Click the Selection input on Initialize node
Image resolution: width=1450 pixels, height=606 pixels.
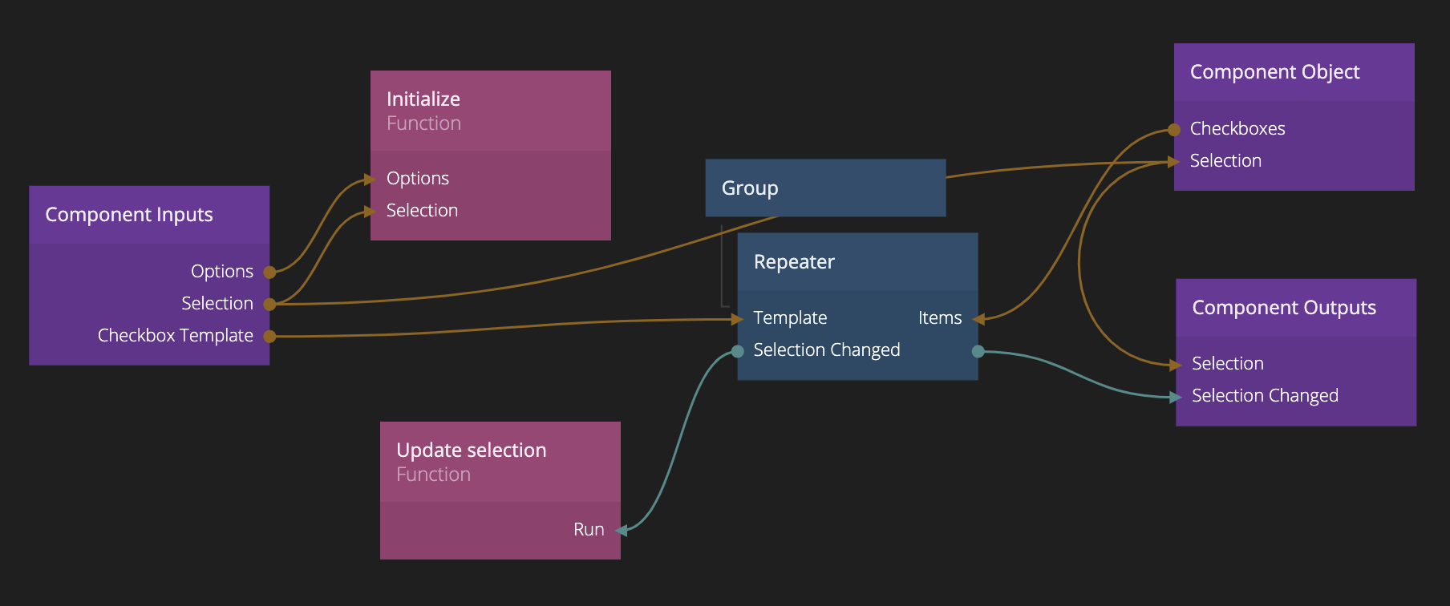422,211
